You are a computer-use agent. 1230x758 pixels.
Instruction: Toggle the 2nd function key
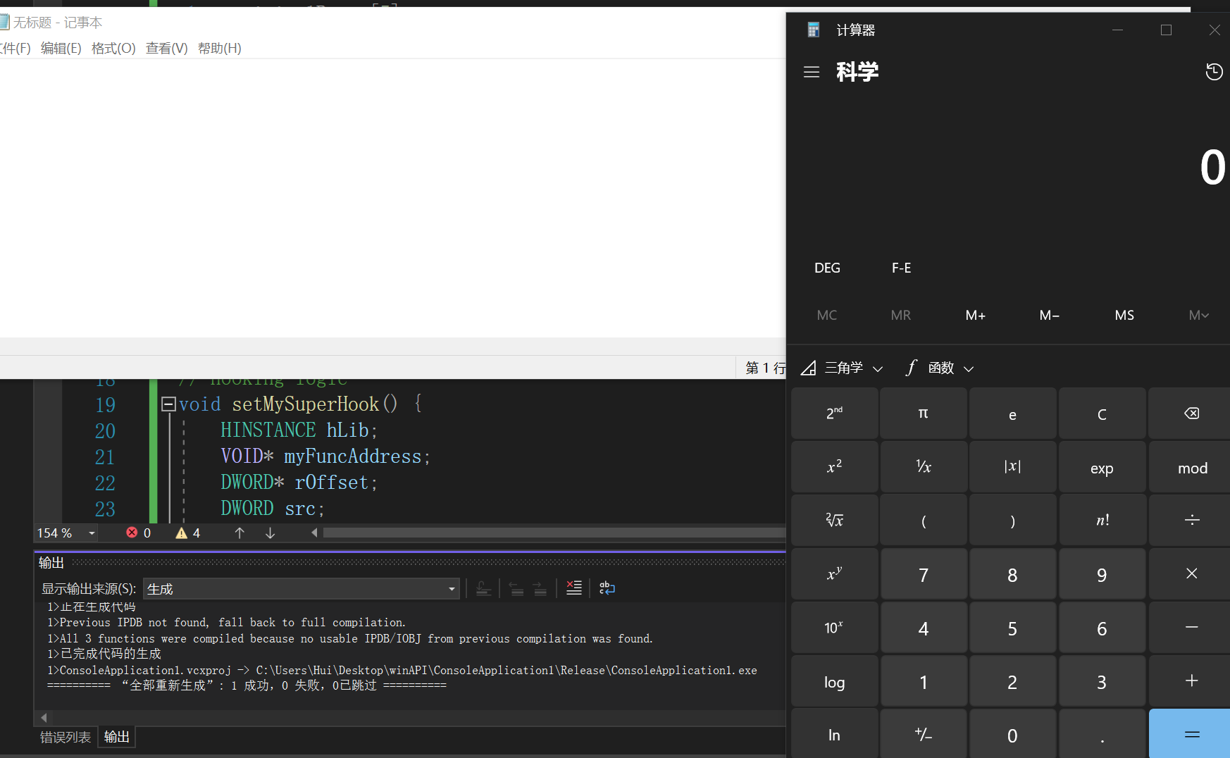coord(834,414)
